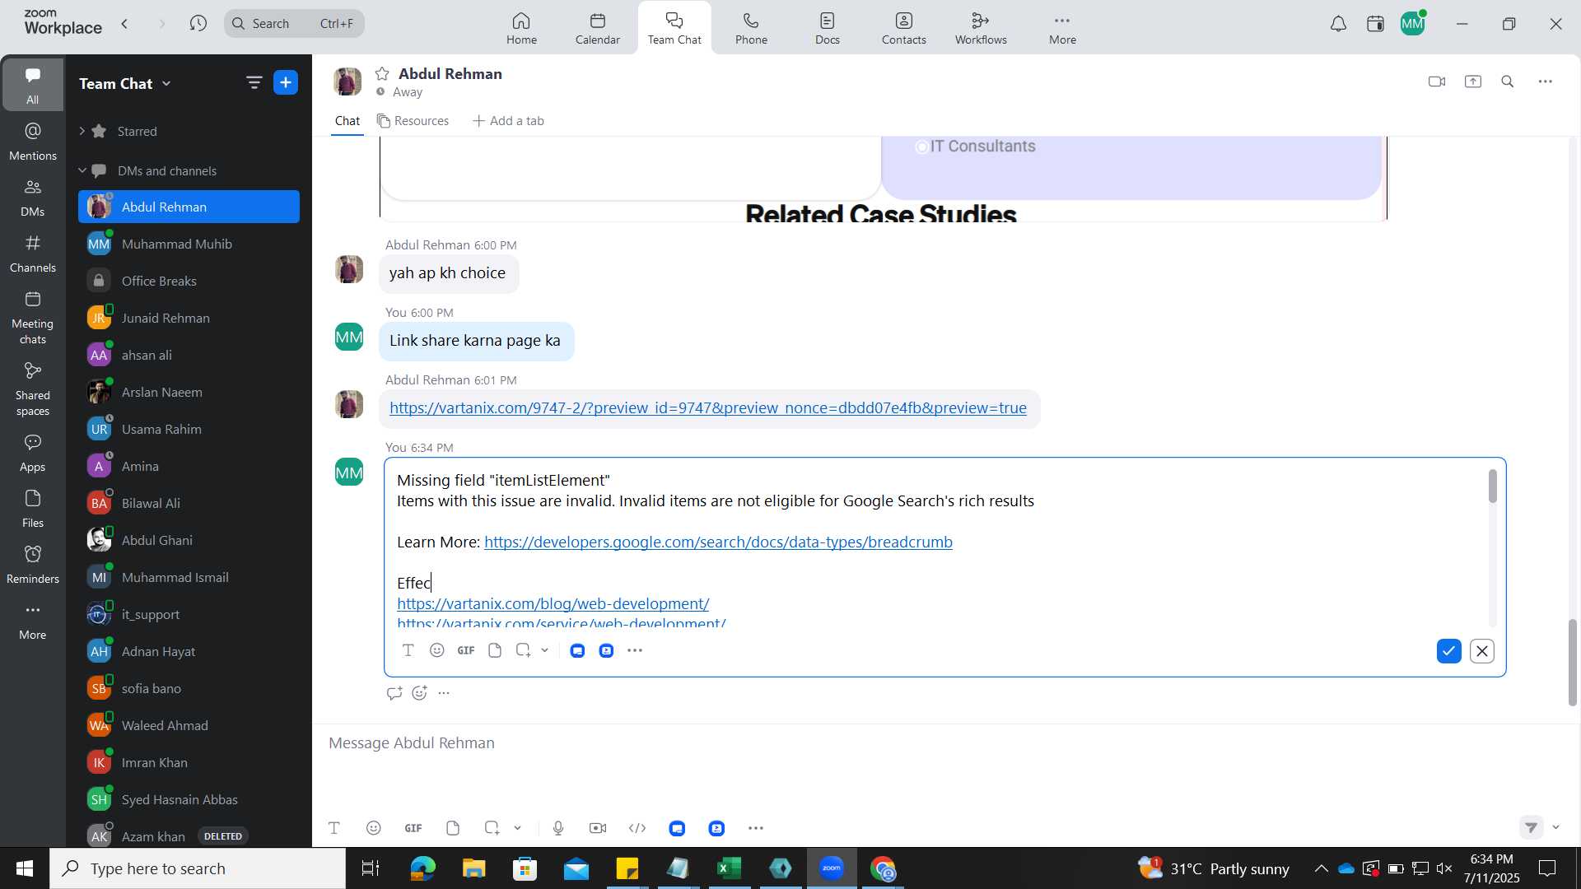This screenshot has height=889, width=1581.
Task: Open composer screenshot dropdown arrow
Action: 518,828
